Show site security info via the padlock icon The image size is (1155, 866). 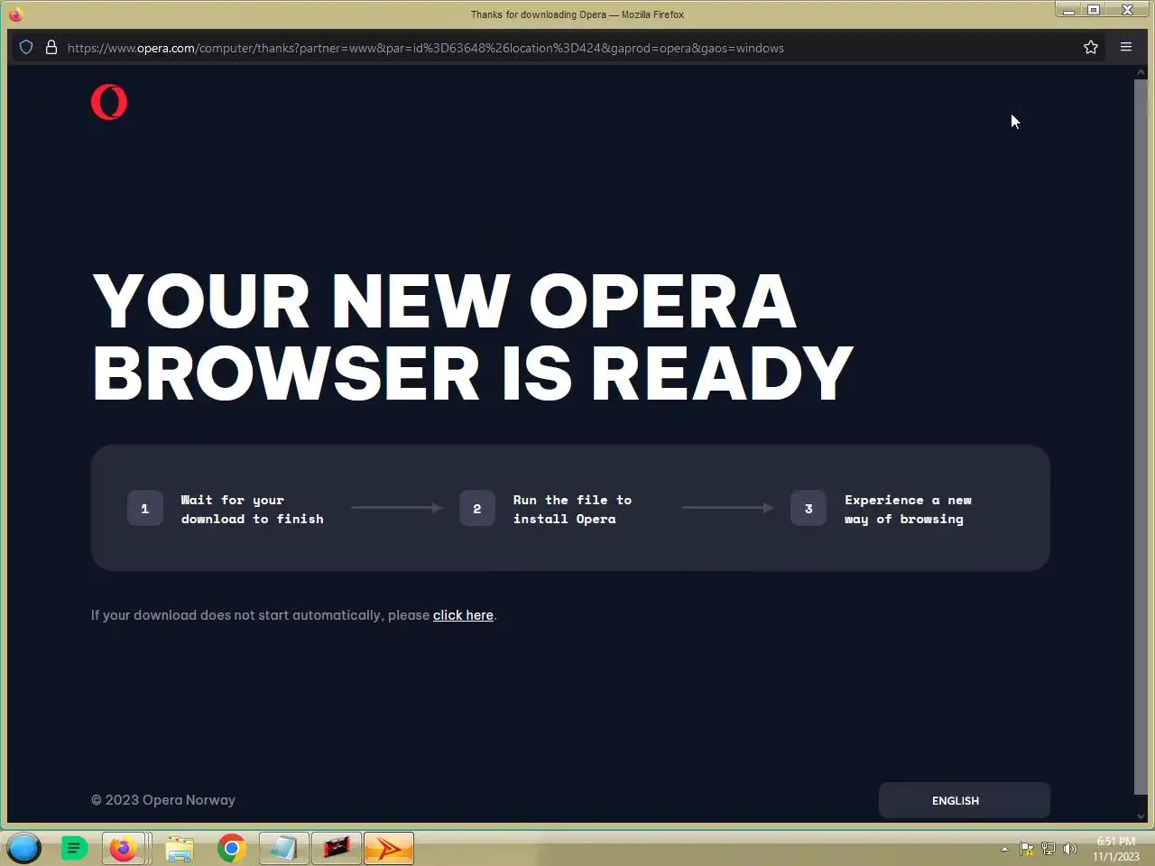point(51,47)
